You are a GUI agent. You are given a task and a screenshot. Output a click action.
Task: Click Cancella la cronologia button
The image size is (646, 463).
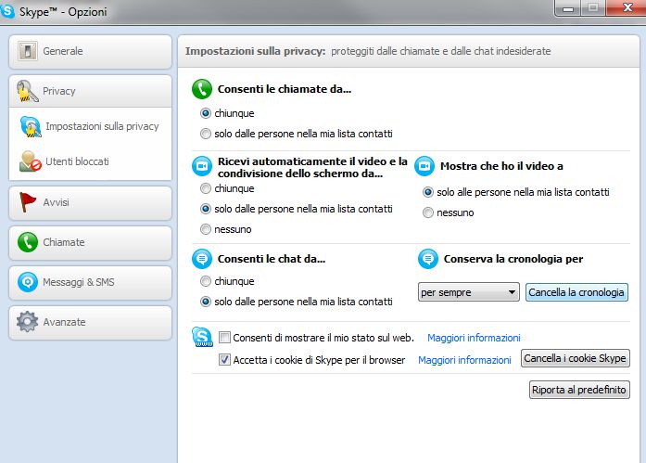tap(576, 292)
